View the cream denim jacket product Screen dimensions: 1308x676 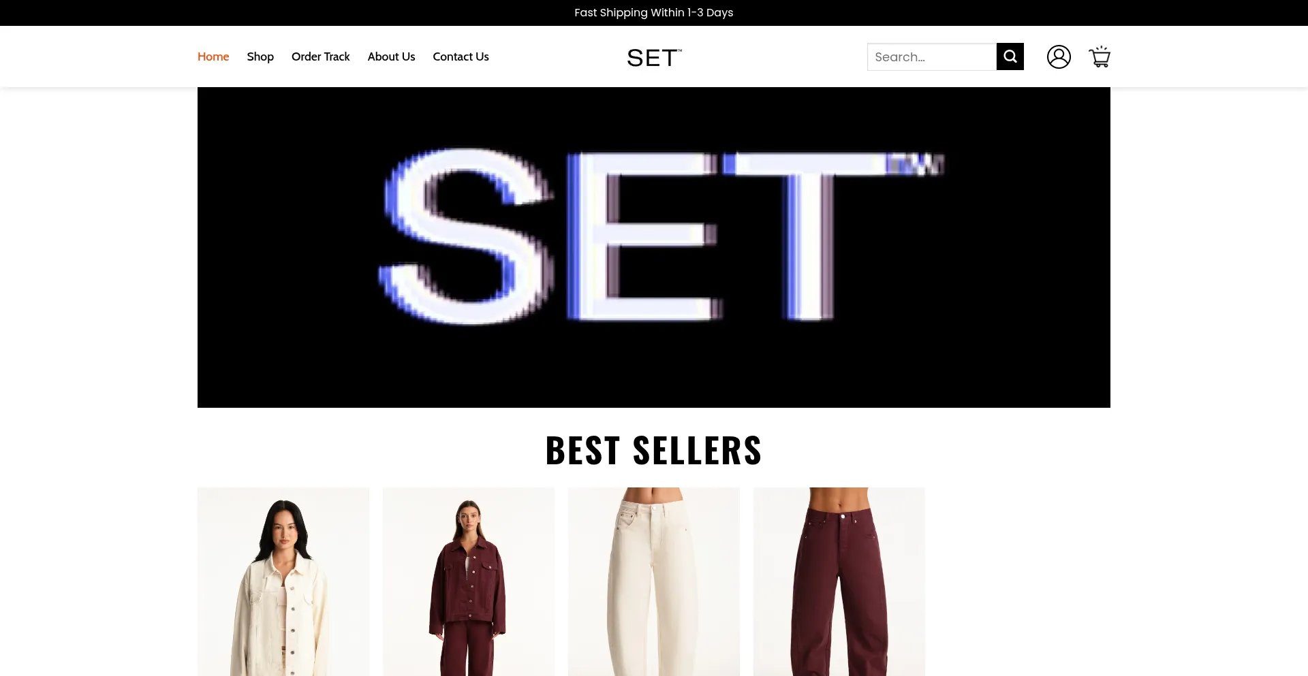(x=283, y=581)
